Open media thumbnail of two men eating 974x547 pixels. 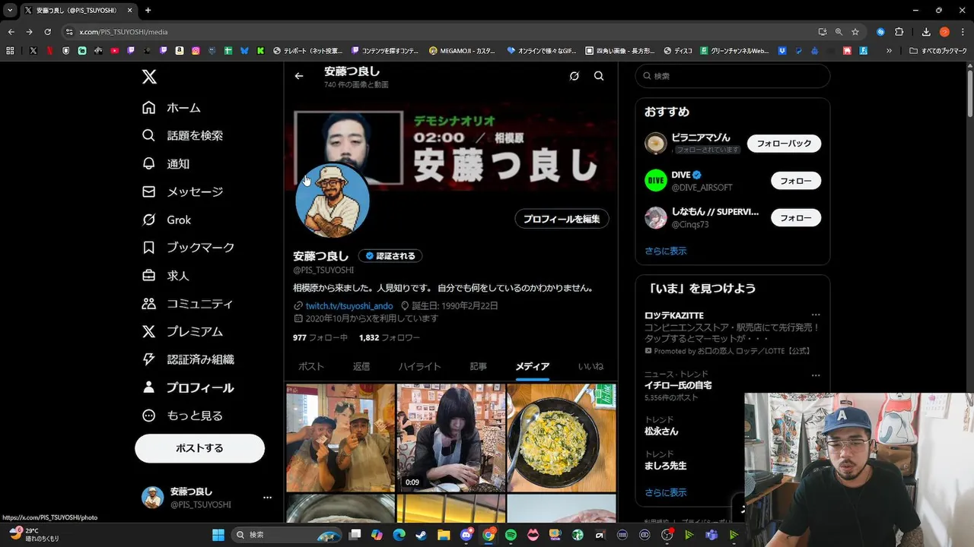(340, 438)
